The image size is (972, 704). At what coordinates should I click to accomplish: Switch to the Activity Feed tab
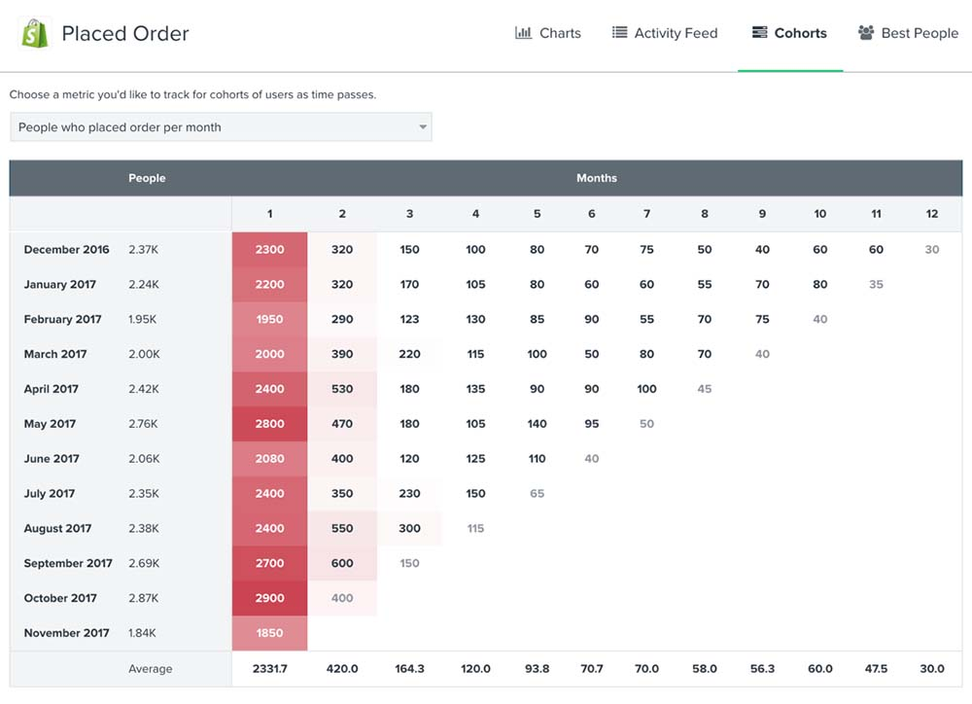665,33
